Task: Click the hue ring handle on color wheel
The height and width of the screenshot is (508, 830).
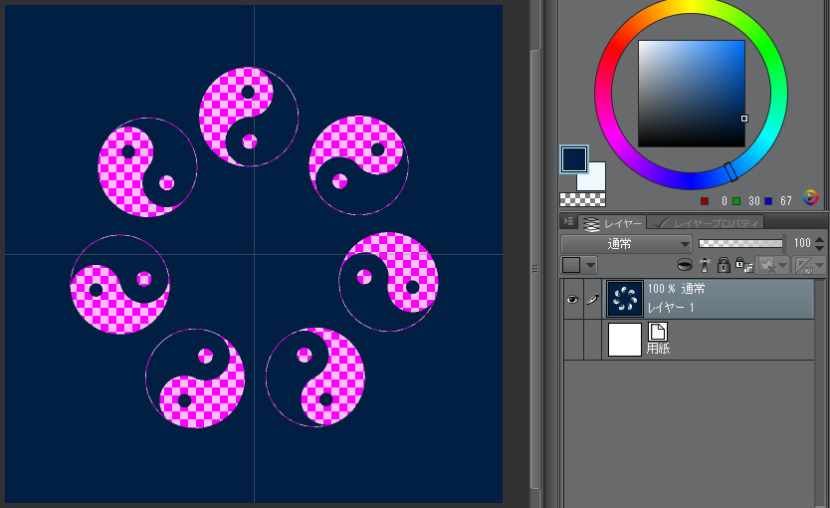Action: click(x=730, y=171)
